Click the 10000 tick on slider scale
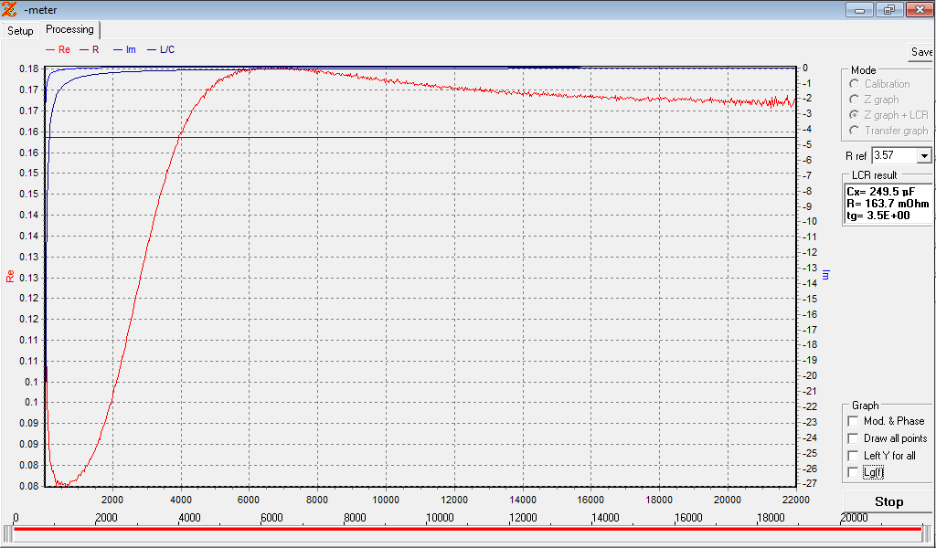Screen dimensions: 936x548 coord(440,518)
